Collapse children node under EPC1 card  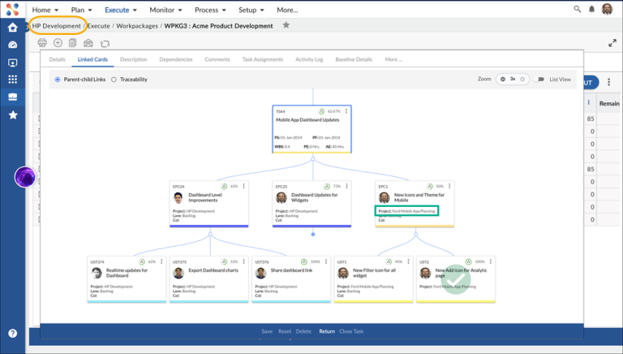coord(416,235)
